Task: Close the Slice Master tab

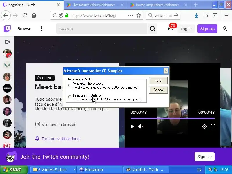Action: click(122, 5)
